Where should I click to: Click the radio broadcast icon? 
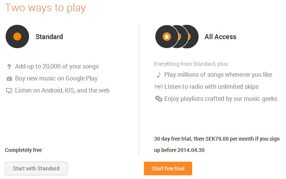coord(159,87)
